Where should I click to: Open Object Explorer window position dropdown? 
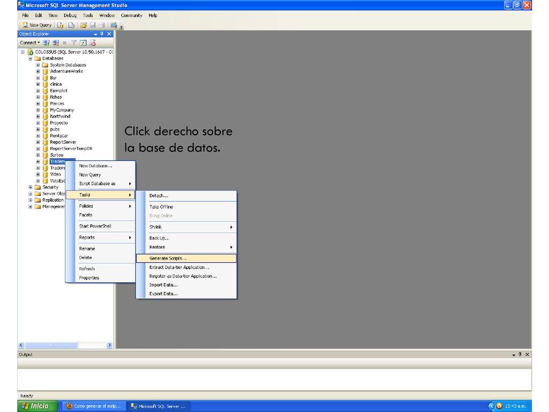coord(95,34)
